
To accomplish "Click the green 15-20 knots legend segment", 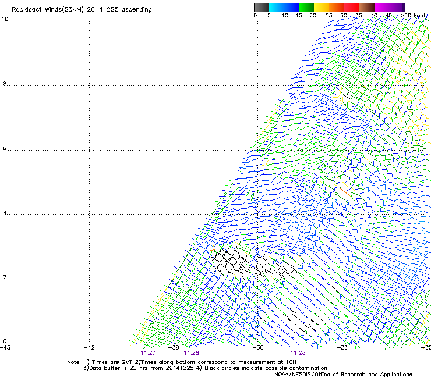I will (306, 7).
